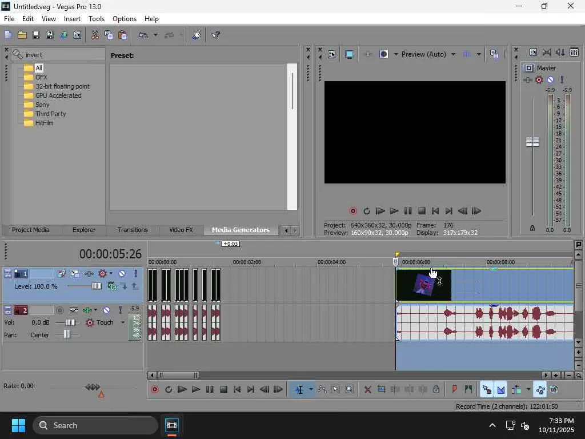This screenshot has width=585, height=439.
Task: Adjust the Master volume fader
Action: tap(532, 142)
